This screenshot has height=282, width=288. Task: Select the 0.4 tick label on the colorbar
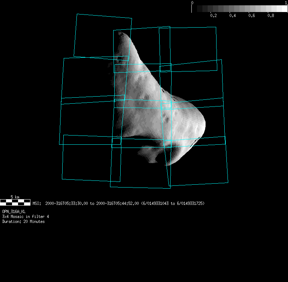click(232, 16)
